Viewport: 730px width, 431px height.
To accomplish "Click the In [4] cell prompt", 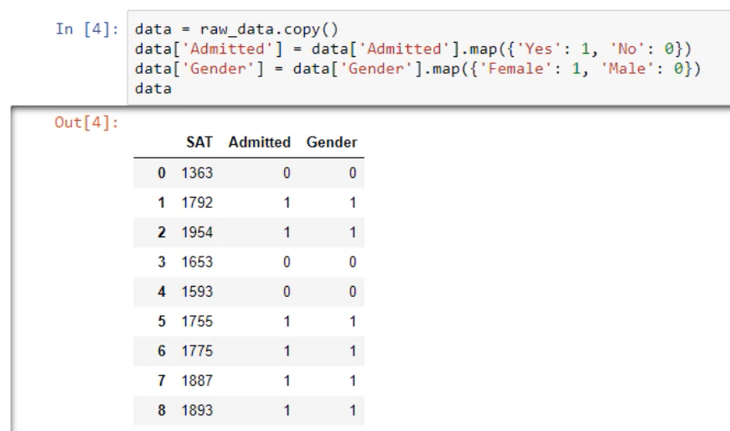I will coord(88,29).
